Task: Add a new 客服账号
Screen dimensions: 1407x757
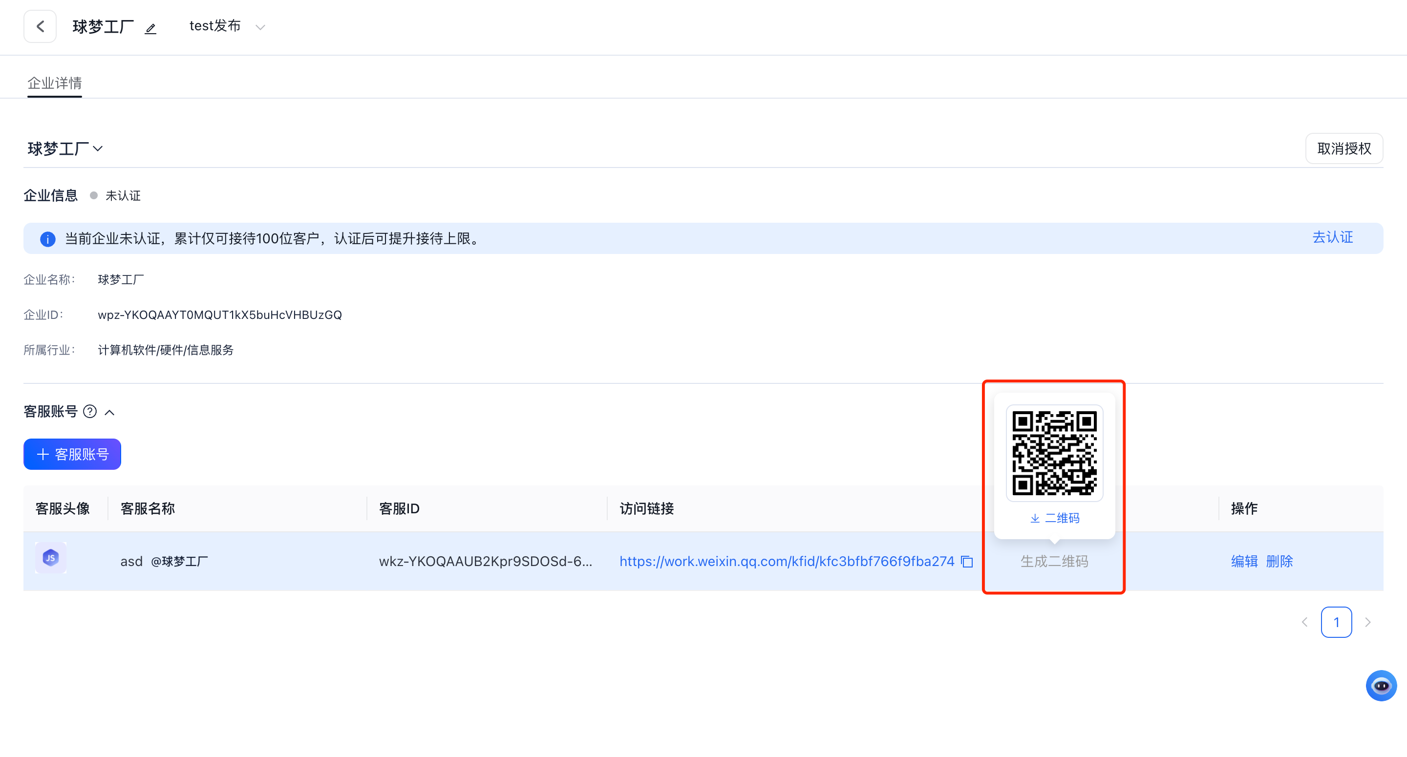Action: click(72, 454)
